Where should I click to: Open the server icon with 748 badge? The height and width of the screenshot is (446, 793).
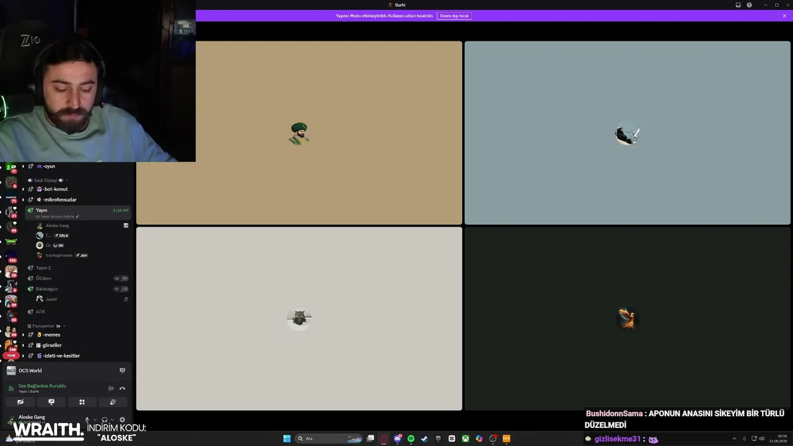[x=11, y=344]
